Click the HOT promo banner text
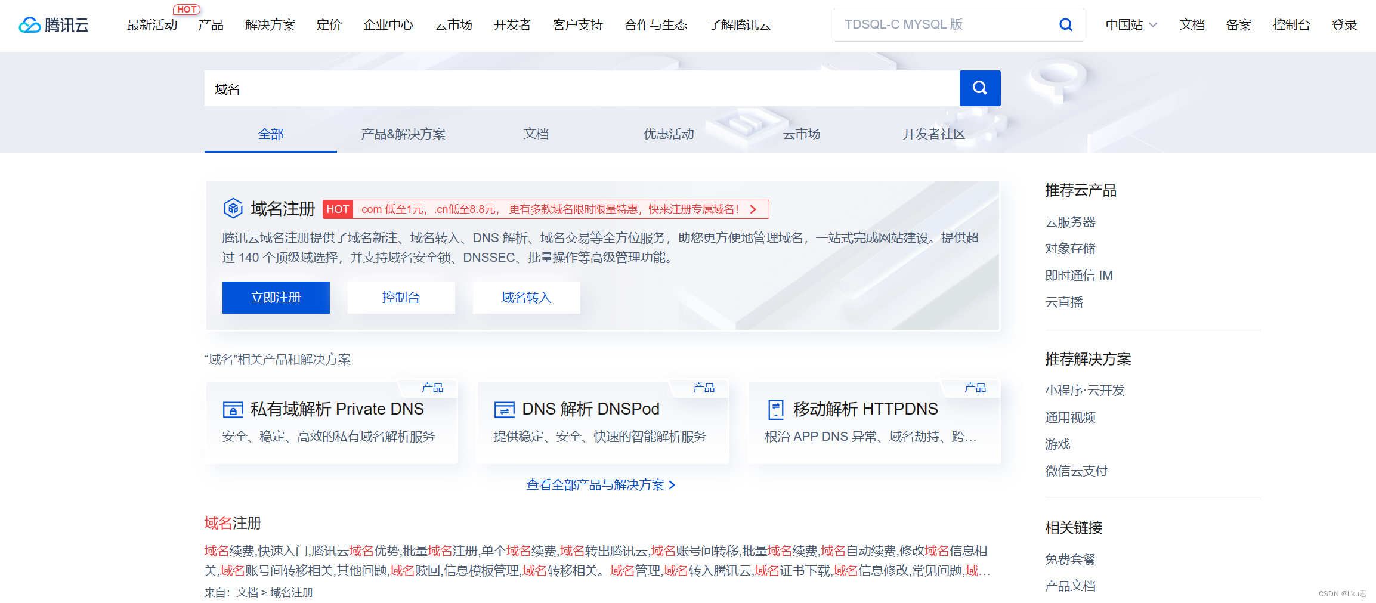1376x603 pixels. (x=550, y=209)
